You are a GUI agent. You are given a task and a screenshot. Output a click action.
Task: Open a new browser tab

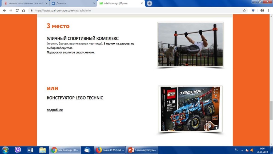(150, 3)
